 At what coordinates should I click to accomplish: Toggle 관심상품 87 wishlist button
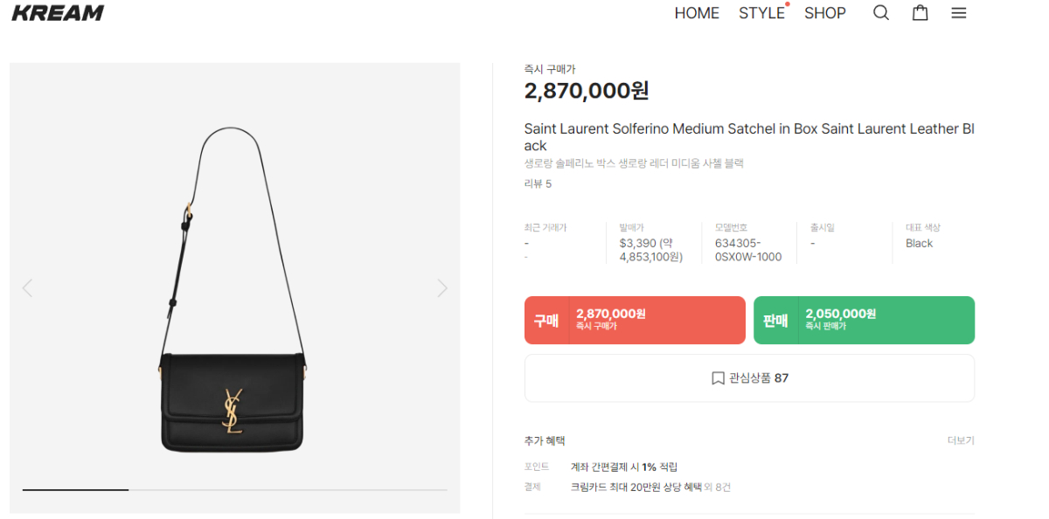tap(749, 378)
